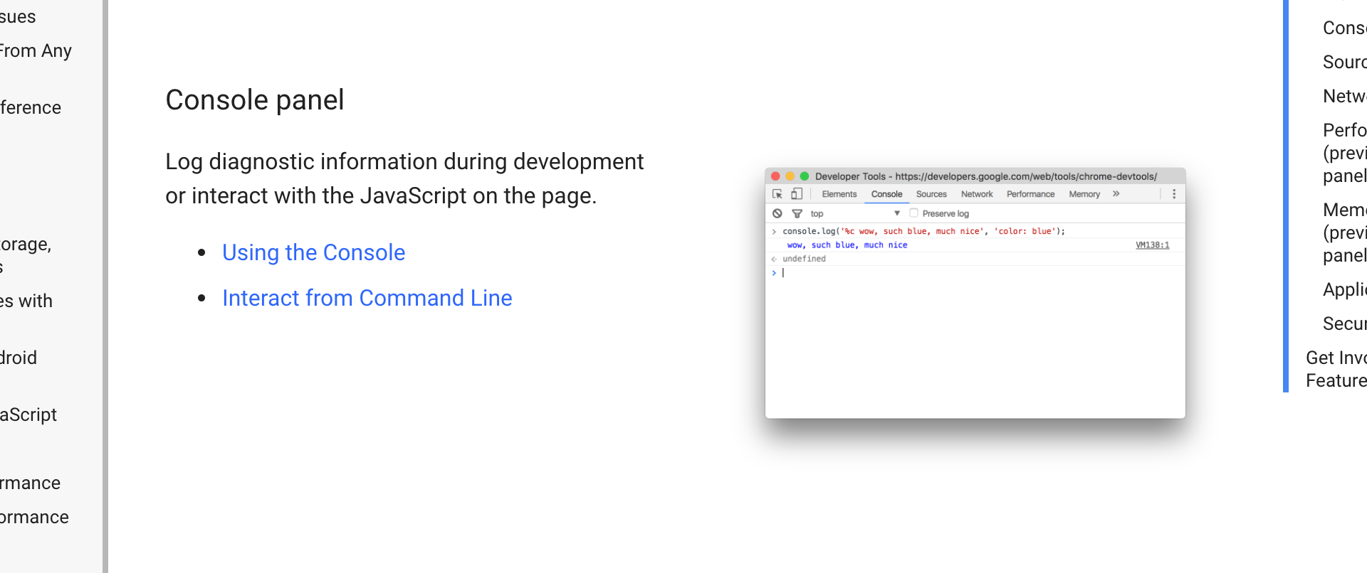Open Network entry in right table of contents
This screenshot has height=573, width=1367.
tap(1344, 96)
